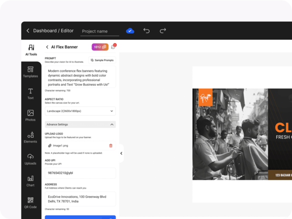The height and width of the screenshot is (219, 292).
Task: Open the Uploads sidebar tab
Action: [31, 159]
